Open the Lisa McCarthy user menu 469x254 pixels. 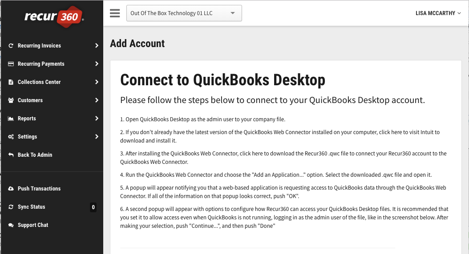pos(438,13)
